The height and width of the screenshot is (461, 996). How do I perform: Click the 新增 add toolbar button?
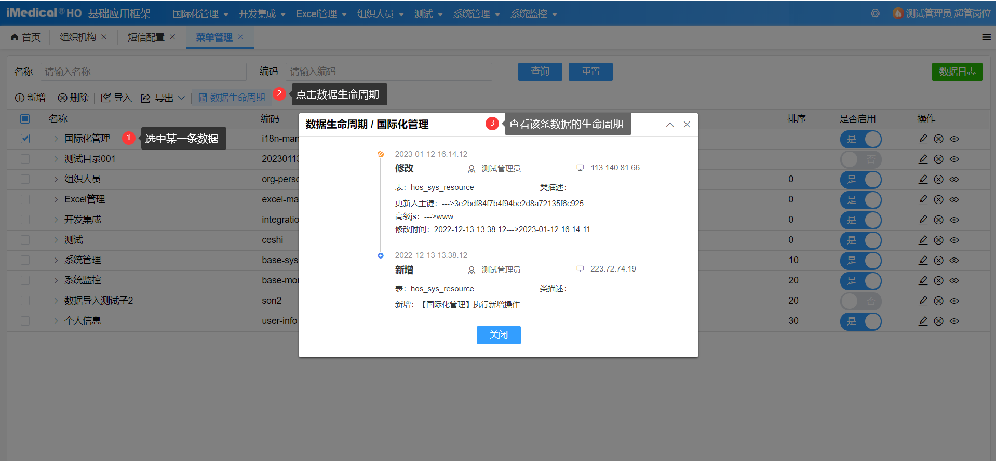click(x=30, y=98)
